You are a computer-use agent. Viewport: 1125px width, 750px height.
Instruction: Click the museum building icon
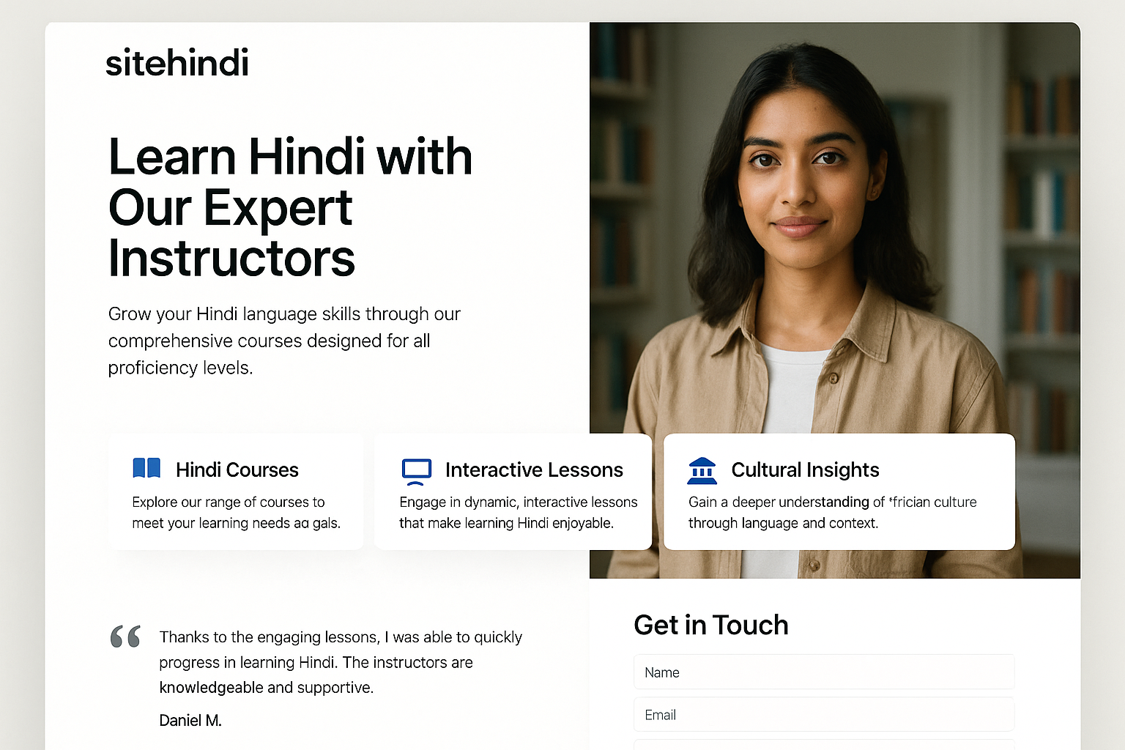pyautogui.click(x=702, y=471)
